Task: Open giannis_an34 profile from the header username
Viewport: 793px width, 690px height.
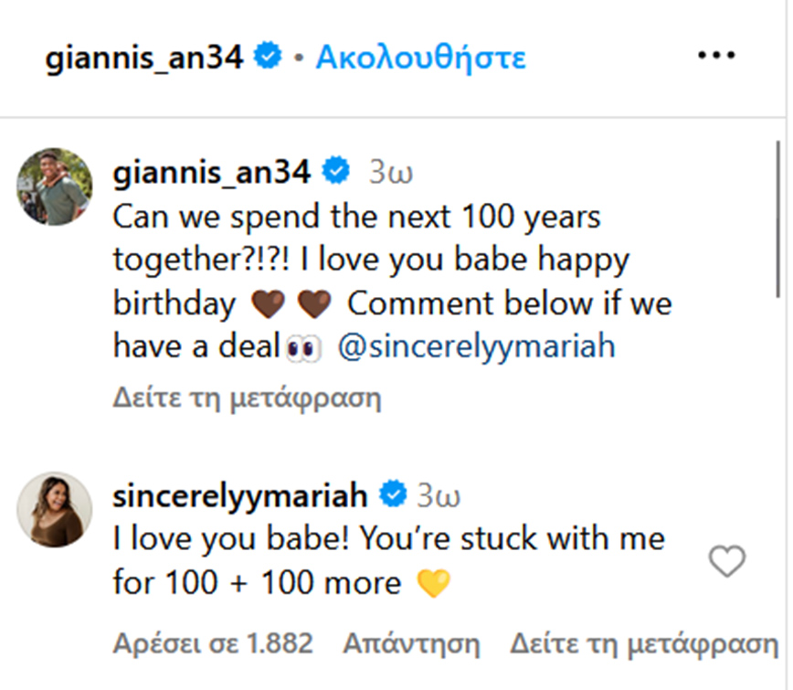Action: (x=145, y=58)
